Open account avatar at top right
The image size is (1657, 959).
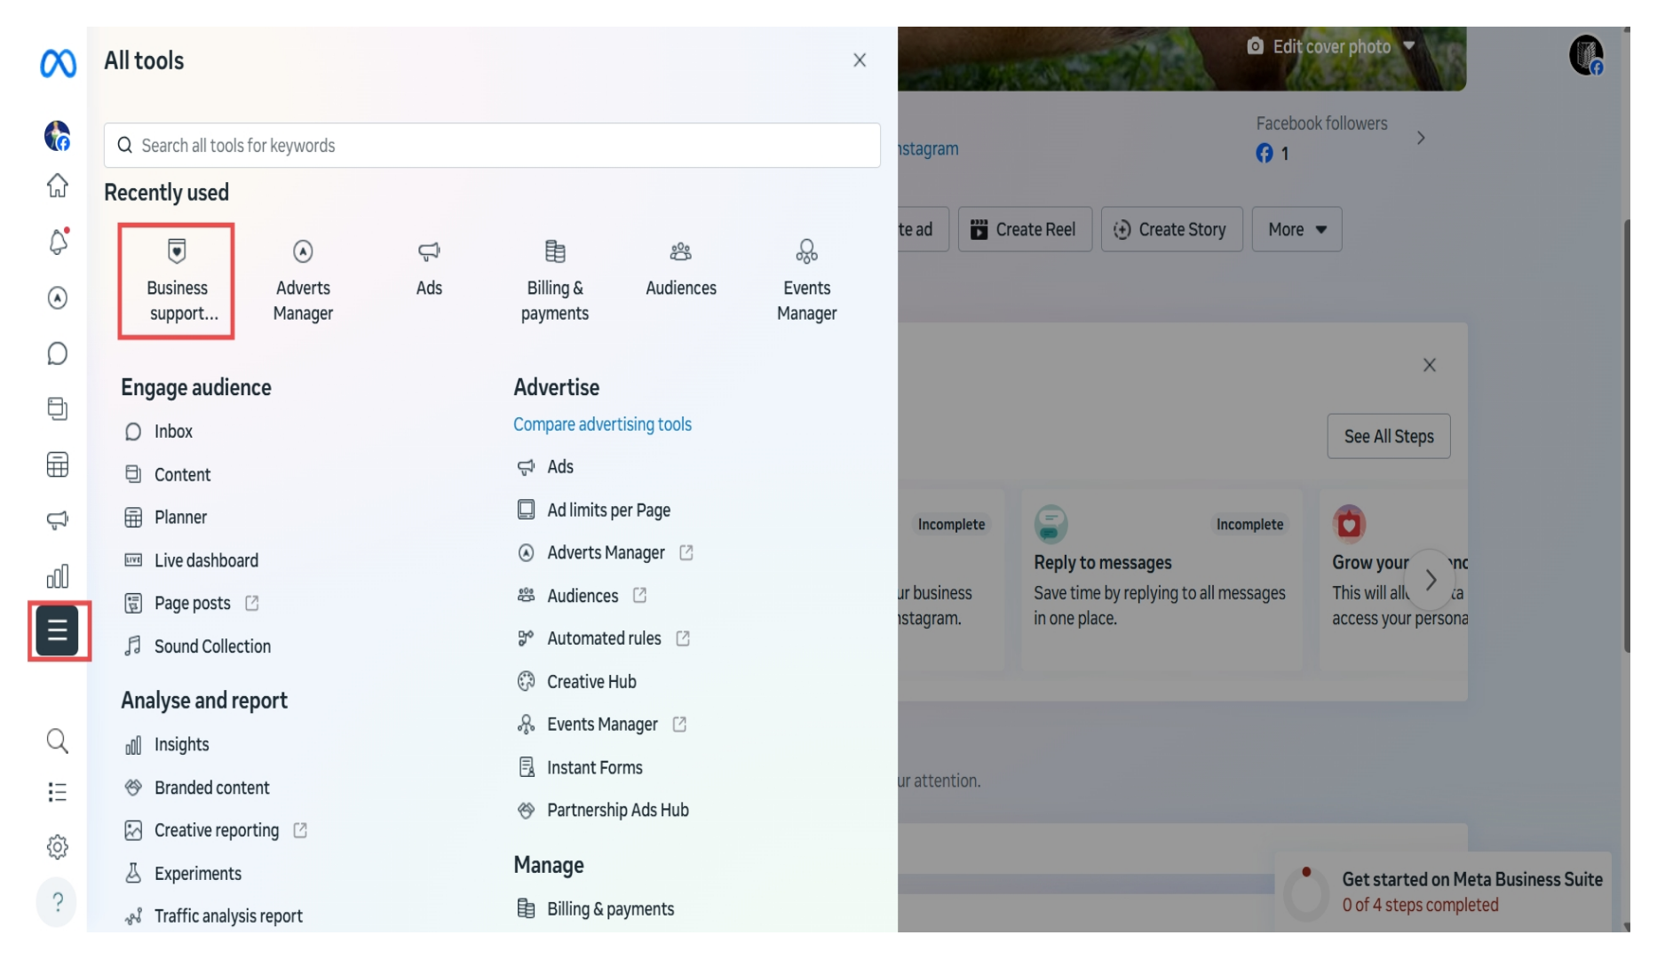(x=1586, y=55)
